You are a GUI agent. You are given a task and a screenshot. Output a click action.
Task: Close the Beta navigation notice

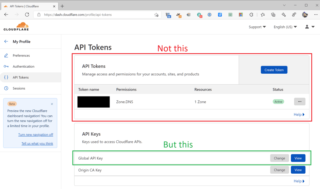coord(52,104)
